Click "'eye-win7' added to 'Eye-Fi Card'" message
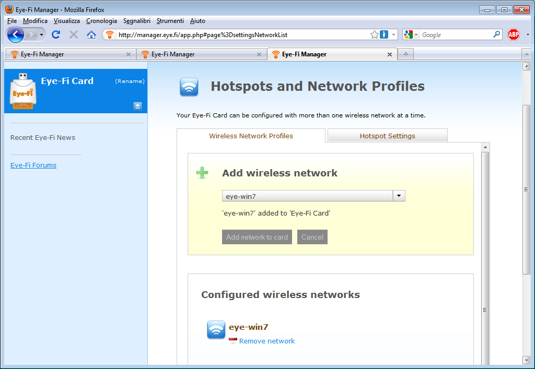The image size is (535, 369). [276, 213]
